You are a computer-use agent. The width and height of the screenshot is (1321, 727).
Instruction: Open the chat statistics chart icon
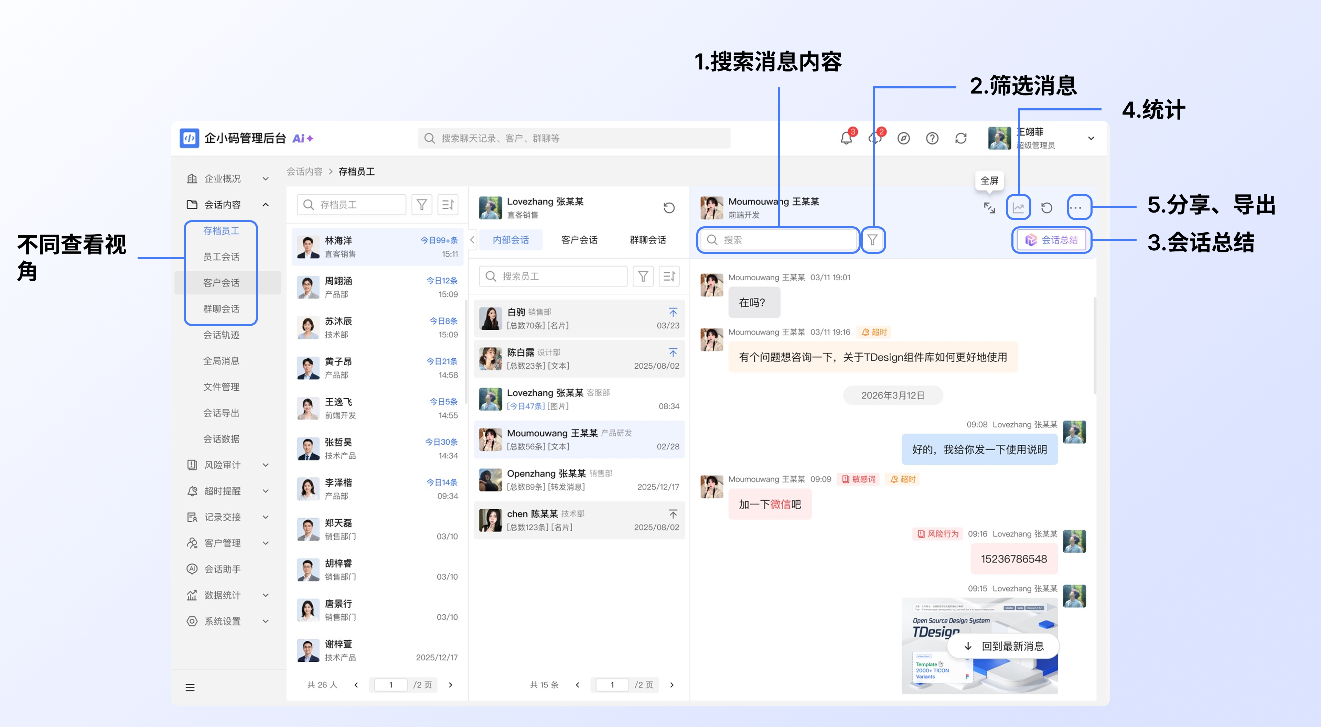1018,208
